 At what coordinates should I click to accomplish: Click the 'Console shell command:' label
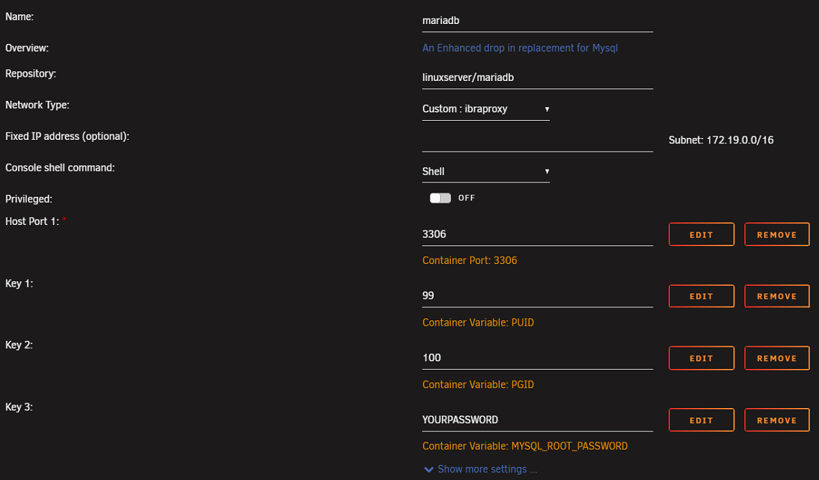60,167
